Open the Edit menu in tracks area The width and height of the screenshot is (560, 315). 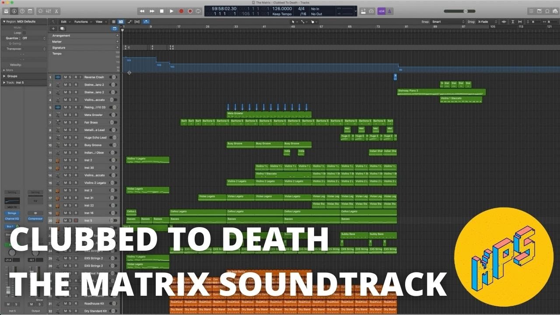coord(65,21)
